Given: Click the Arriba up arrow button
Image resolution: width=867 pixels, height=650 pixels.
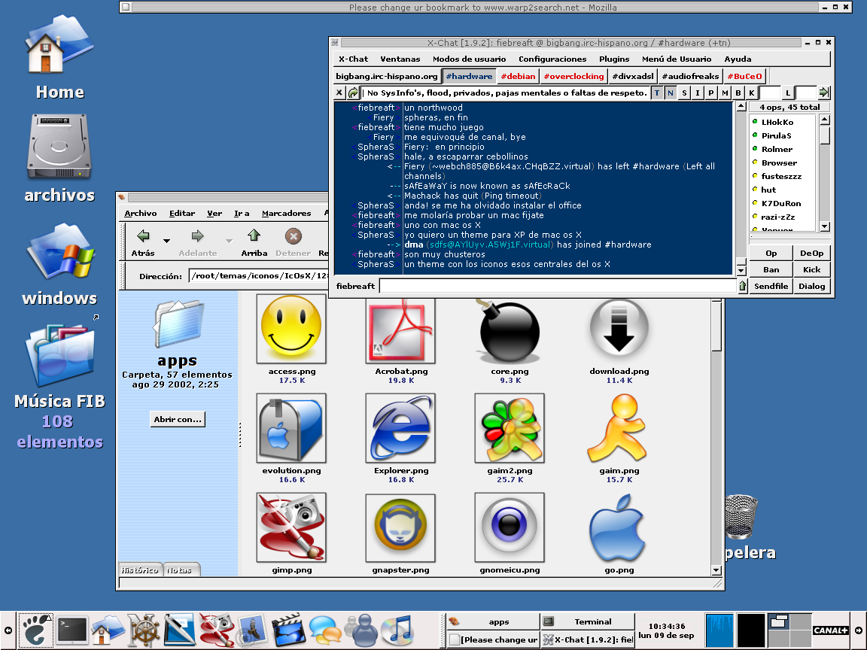Looking at the screenshot, I should pyautogui.click(x=254, y=242).
